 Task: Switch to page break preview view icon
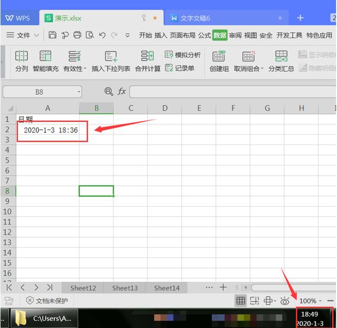coord(254,301)
